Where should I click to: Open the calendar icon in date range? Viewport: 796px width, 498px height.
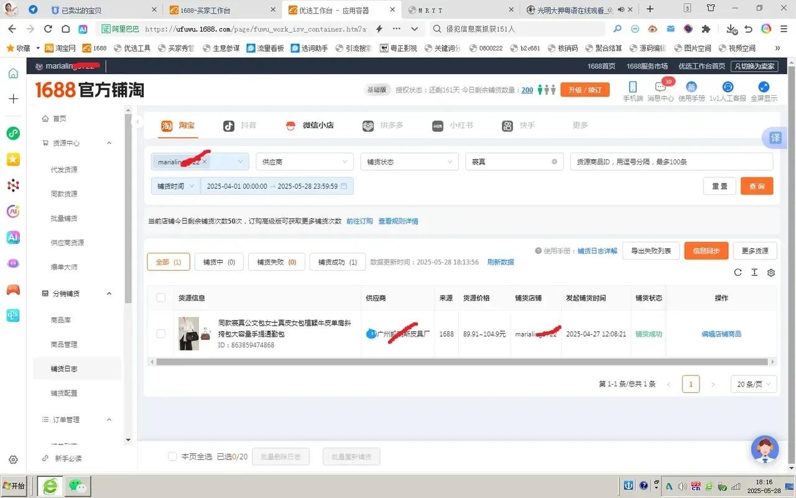tap(344, 186)
